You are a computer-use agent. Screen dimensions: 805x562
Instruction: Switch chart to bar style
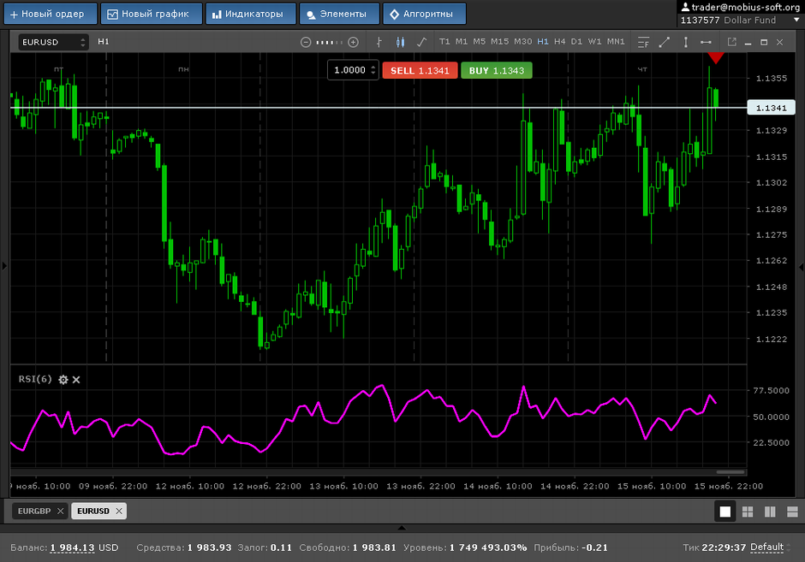click(379, 42)
